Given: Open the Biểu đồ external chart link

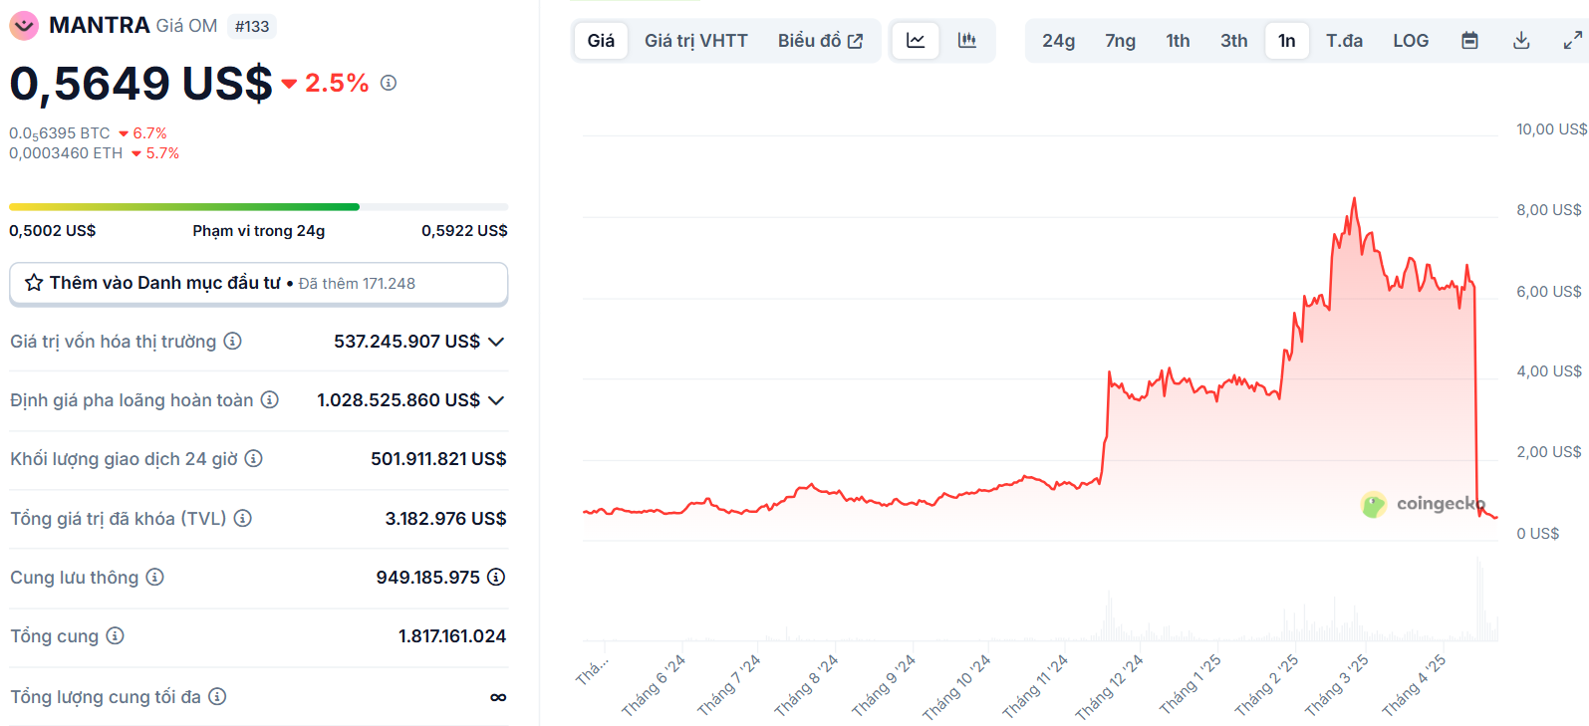Looking at the screenshot, I should pos(820,41).
